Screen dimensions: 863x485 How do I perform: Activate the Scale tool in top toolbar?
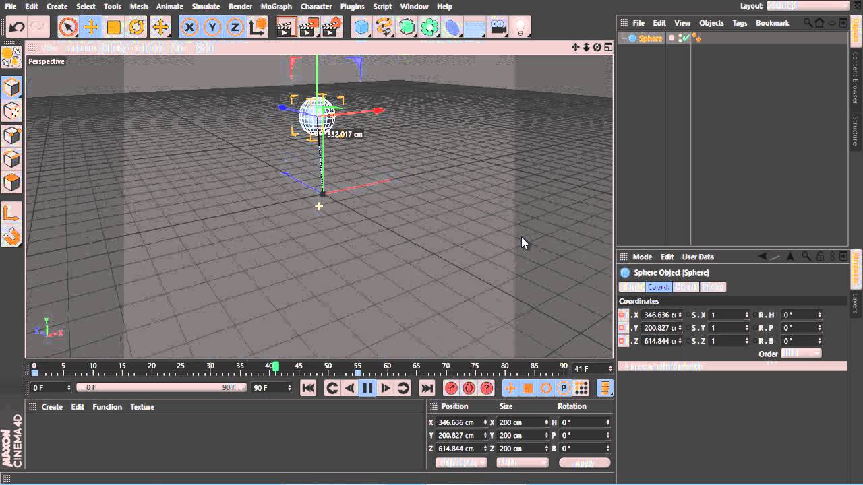coord(114,27)
